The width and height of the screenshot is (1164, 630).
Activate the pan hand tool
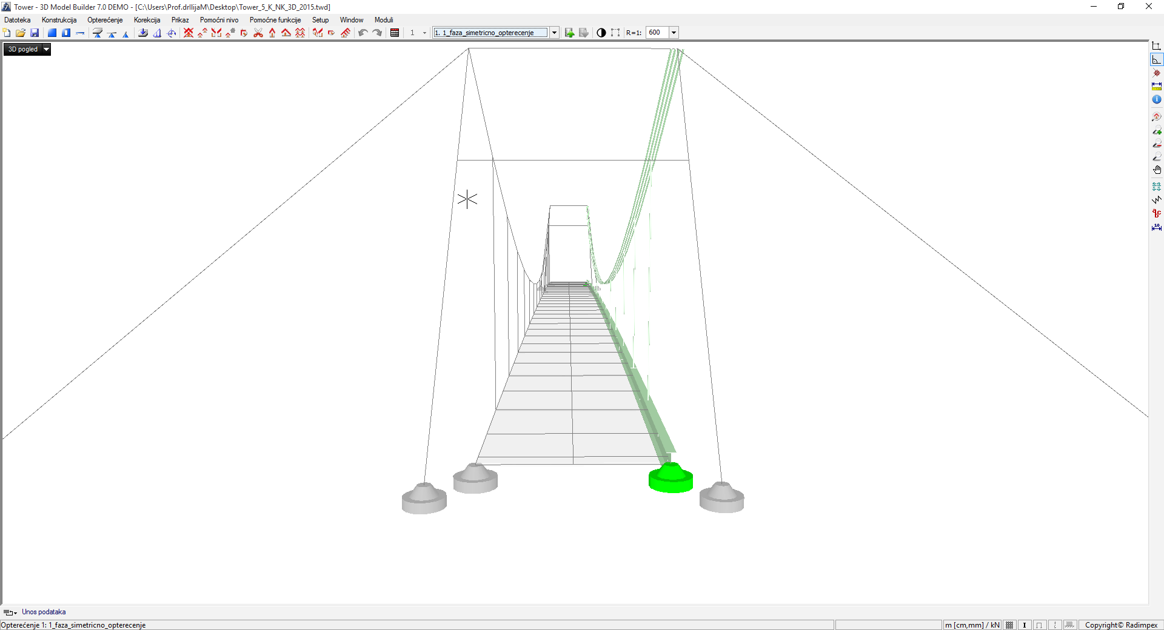pos(1157,170)
